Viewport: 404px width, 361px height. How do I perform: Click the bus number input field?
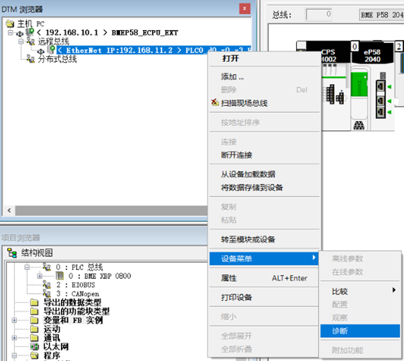(319, 14)
